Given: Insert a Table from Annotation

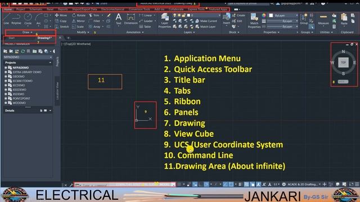Looking at the screenshot, I should pos(145,26).
